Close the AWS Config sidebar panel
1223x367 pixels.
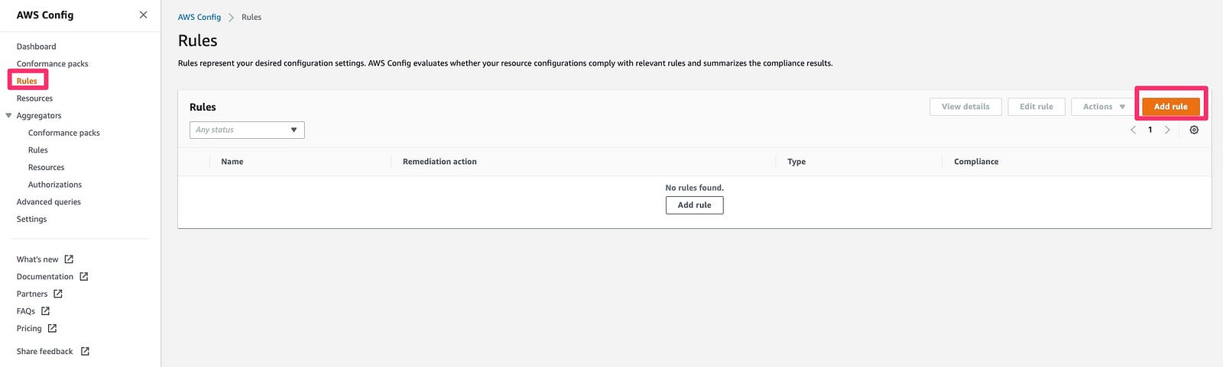tap(143, 14)
